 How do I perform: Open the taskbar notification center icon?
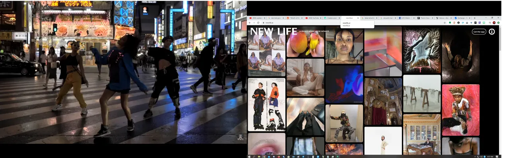497,156
